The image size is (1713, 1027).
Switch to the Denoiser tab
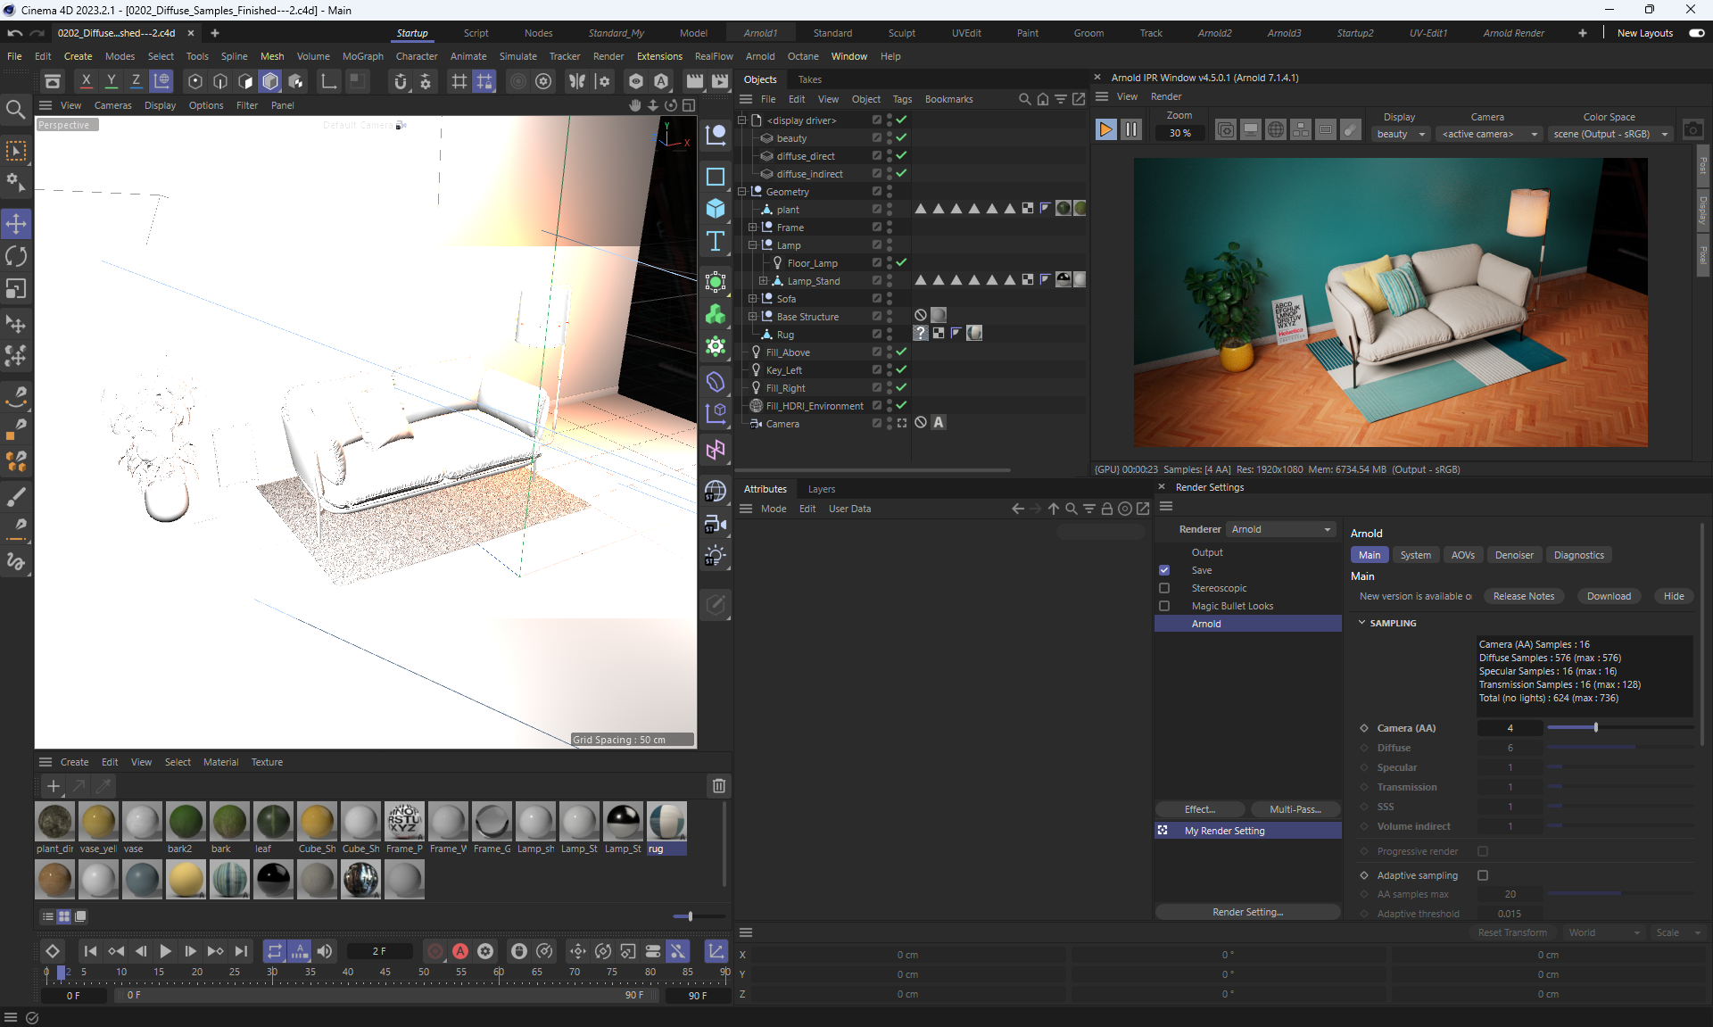1514,555
